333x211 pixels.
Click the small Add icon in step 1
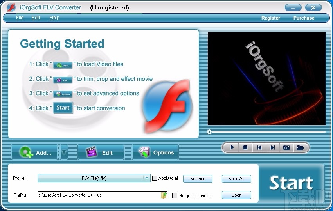click(x=63, y=65)
